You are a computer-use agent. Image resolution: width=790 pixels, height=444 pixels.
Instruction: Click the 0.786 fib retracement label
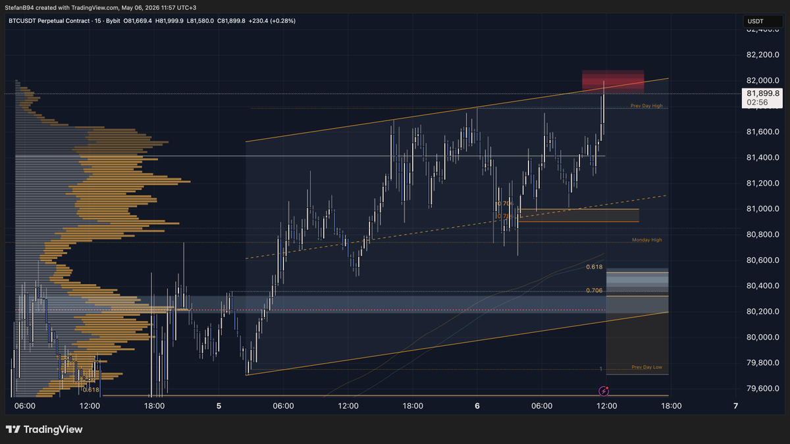click(506, 216)
